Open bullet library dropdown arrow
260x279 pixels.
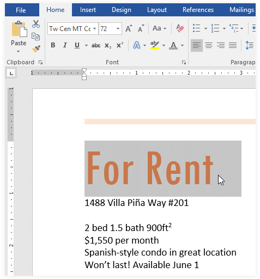[205, 28]
